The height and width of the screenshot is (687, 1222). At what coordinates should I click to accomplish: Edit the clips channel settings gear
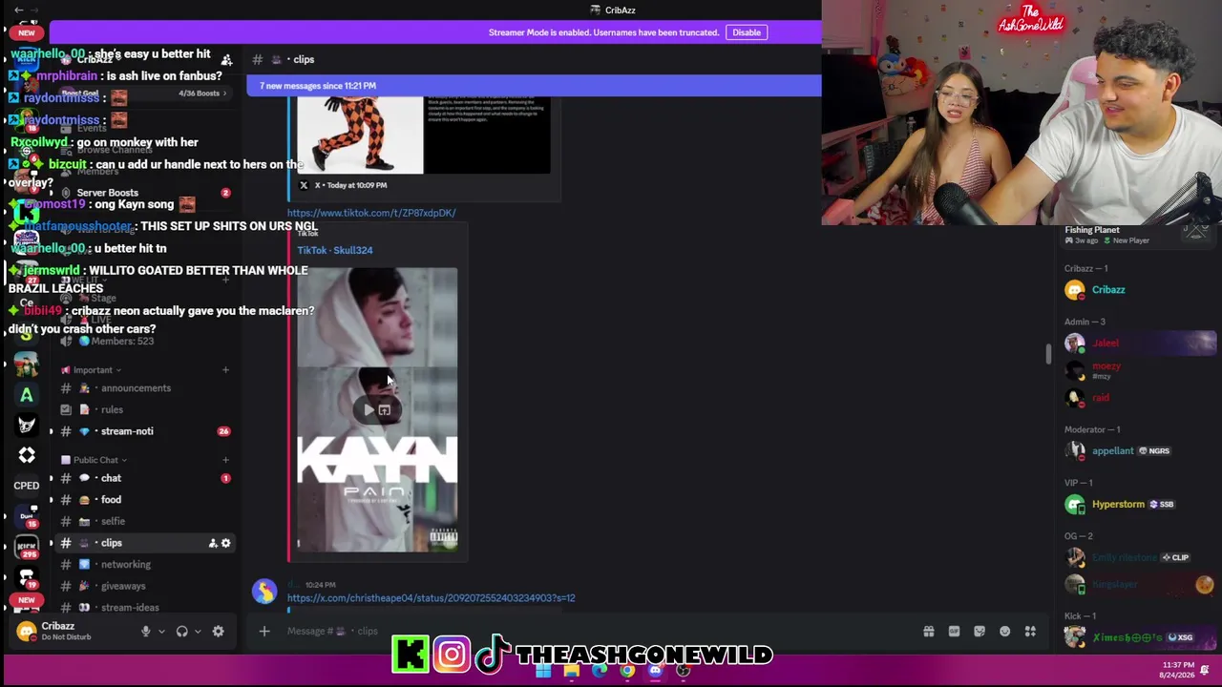[x=226, y=543]
